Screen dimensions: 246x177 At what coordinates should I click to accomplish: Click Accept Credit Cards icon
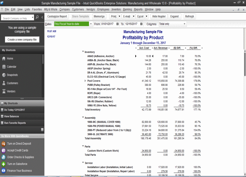[3, 151]
